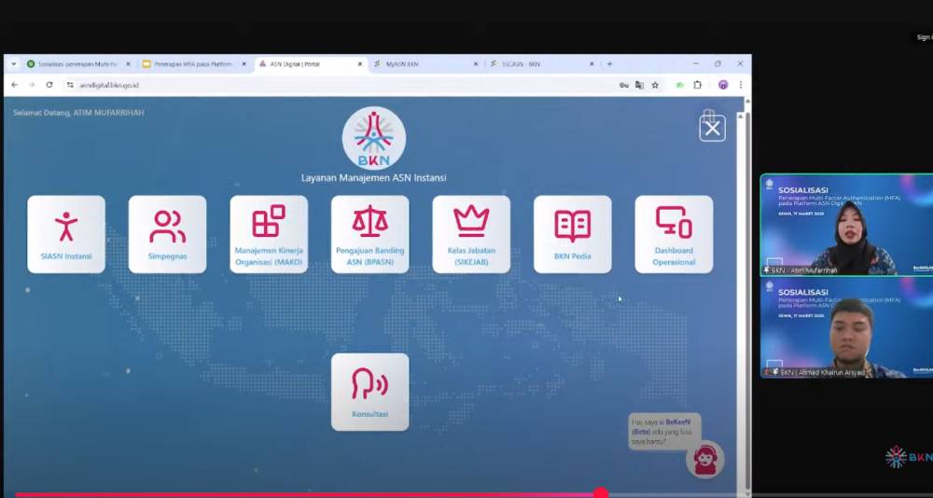Screen dimensions: 933x498
Task: Close the portal overlay with X button
Action: click(x=712, y=129)
